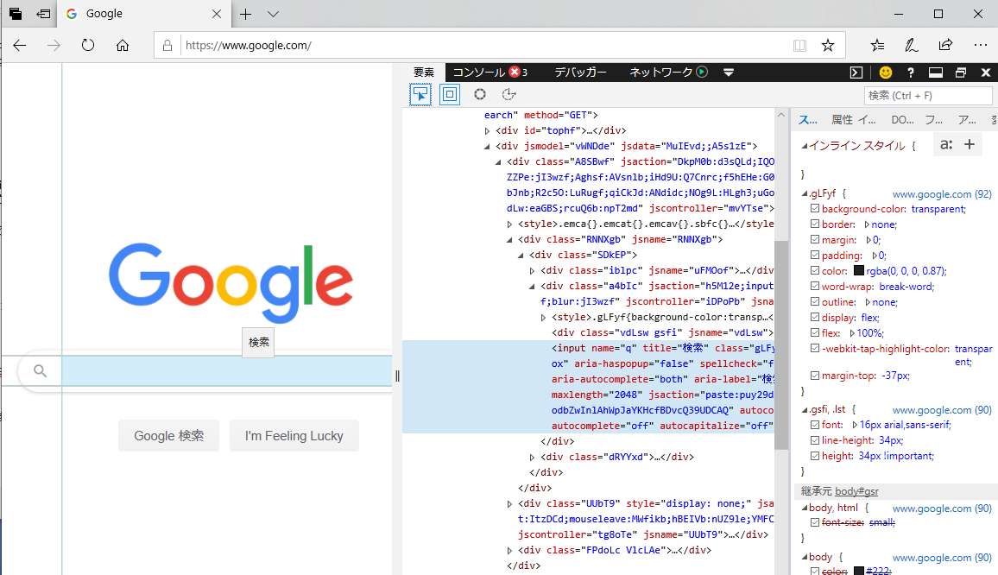The image size is (998, 575).
Task: Collapse the div class="SDkEP" node
Action: tap(521, 256)
